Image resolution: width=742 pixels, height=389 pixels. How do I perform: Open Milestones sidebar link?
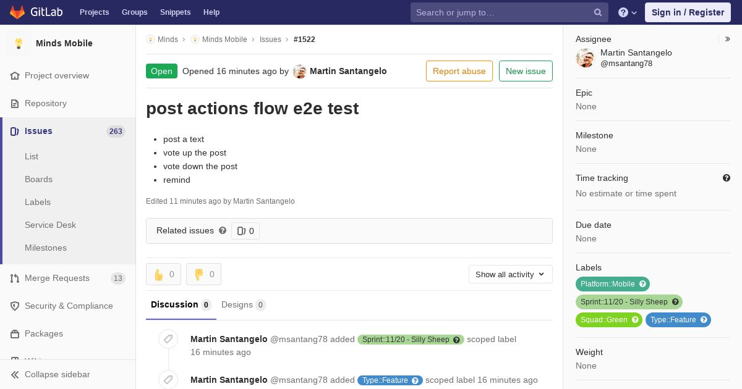[x=46, y=248]
